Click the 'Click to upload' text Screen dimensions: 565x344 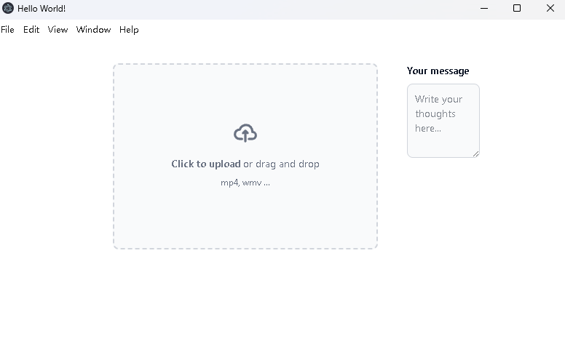(206, 164)
